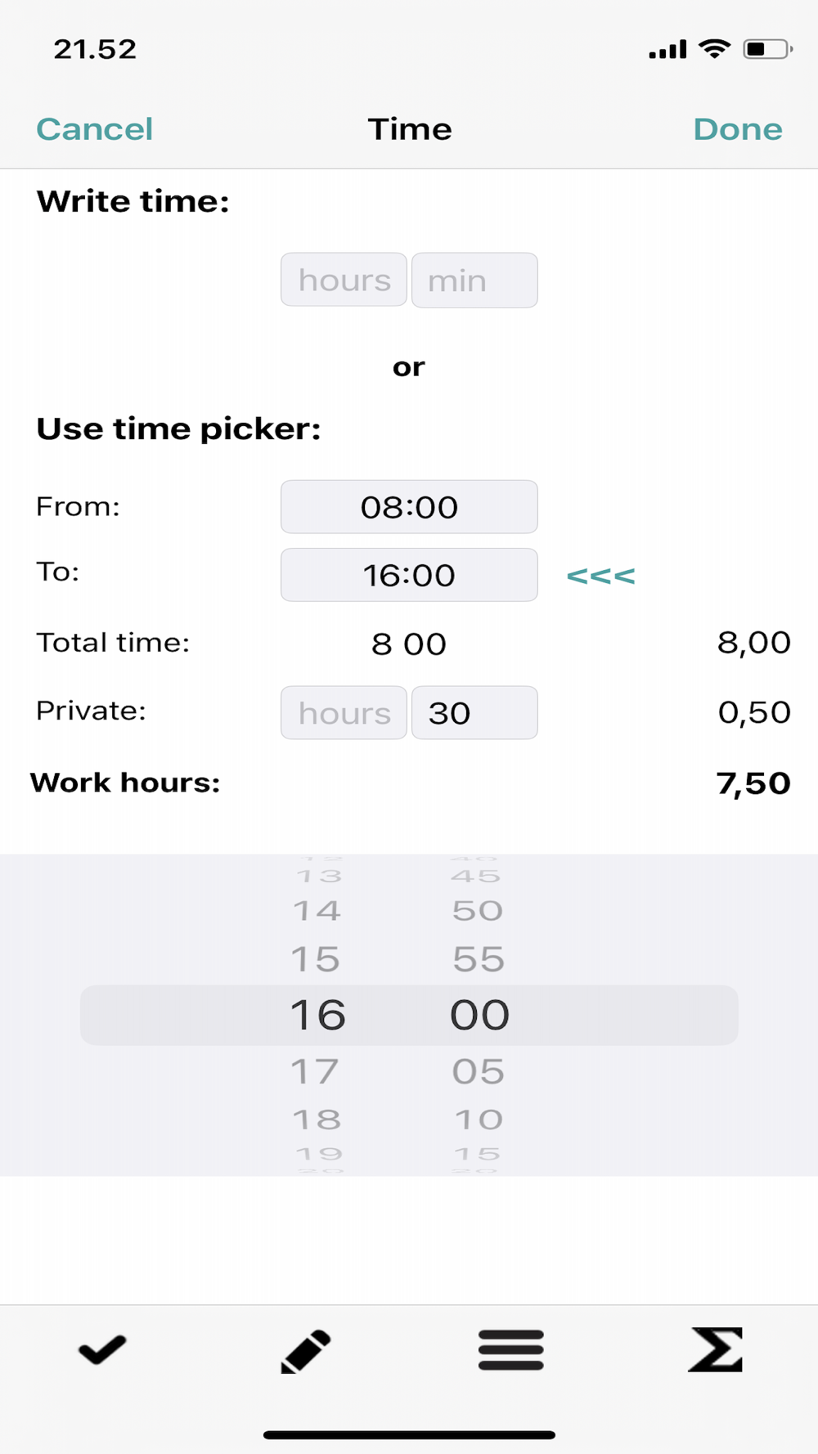This screenshot has width=818, height=1454.
Task: Open the To time 16:00 picker
Action: [409, 575]
